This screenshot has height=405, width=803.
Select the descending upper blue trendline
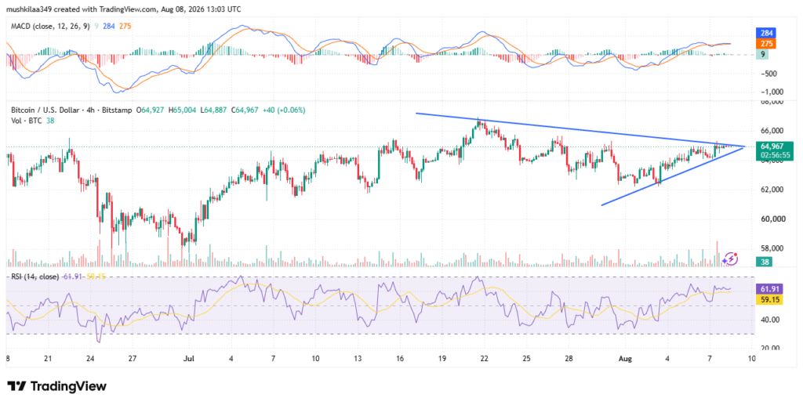580,130
